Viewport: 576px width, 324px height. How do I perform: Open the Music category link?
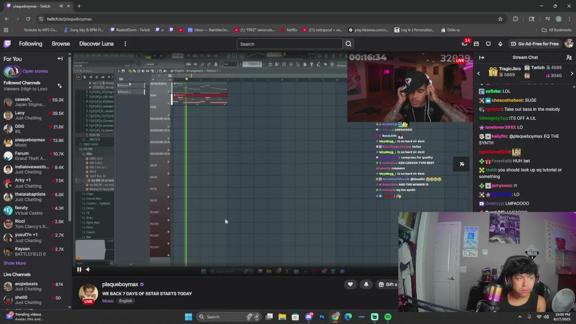(108, 301)
